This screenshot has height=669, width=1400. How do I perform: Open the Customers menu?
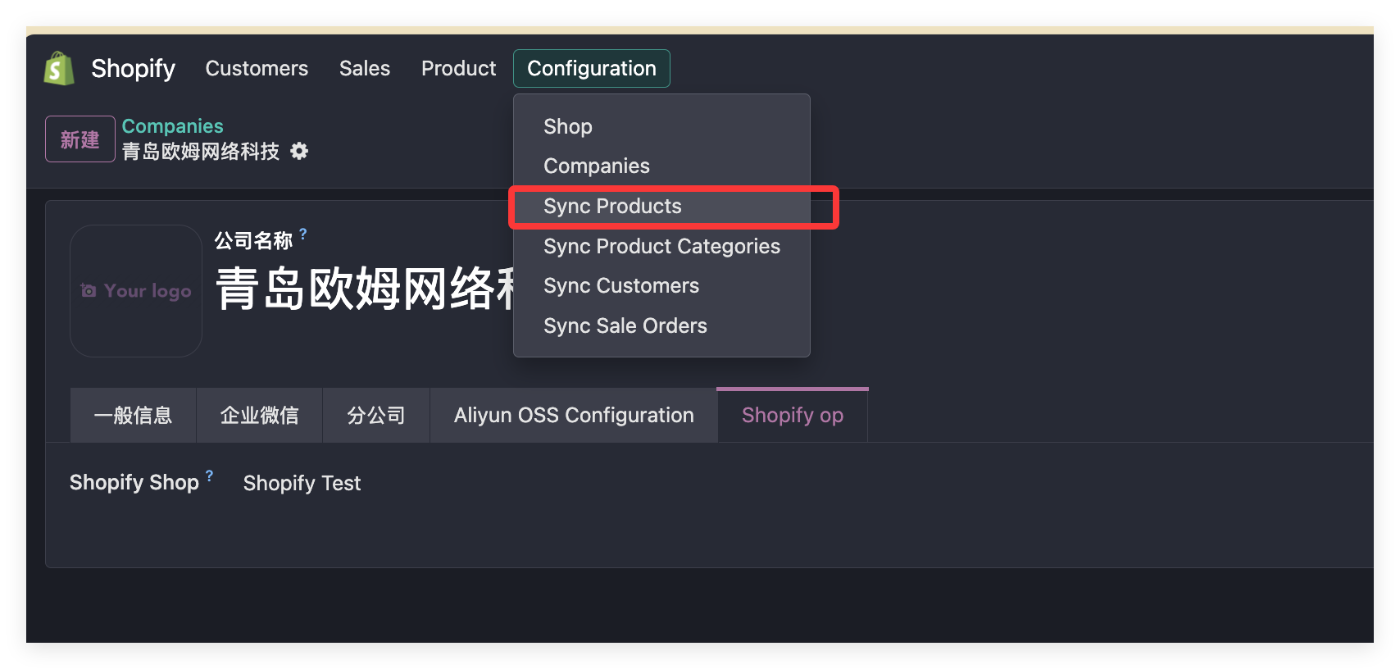click(x=257, y=68)
